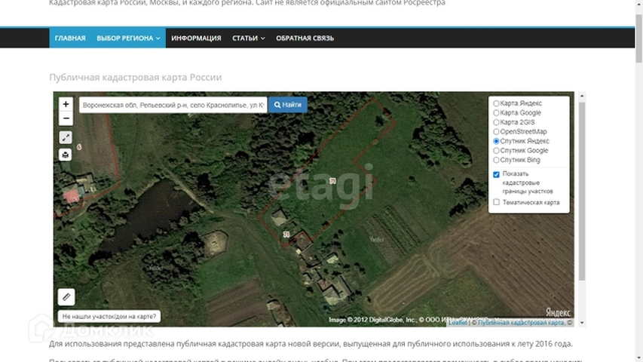
Task: Select Спутник Google base layer
Action: pyautogui.click(x=496, y=151)
